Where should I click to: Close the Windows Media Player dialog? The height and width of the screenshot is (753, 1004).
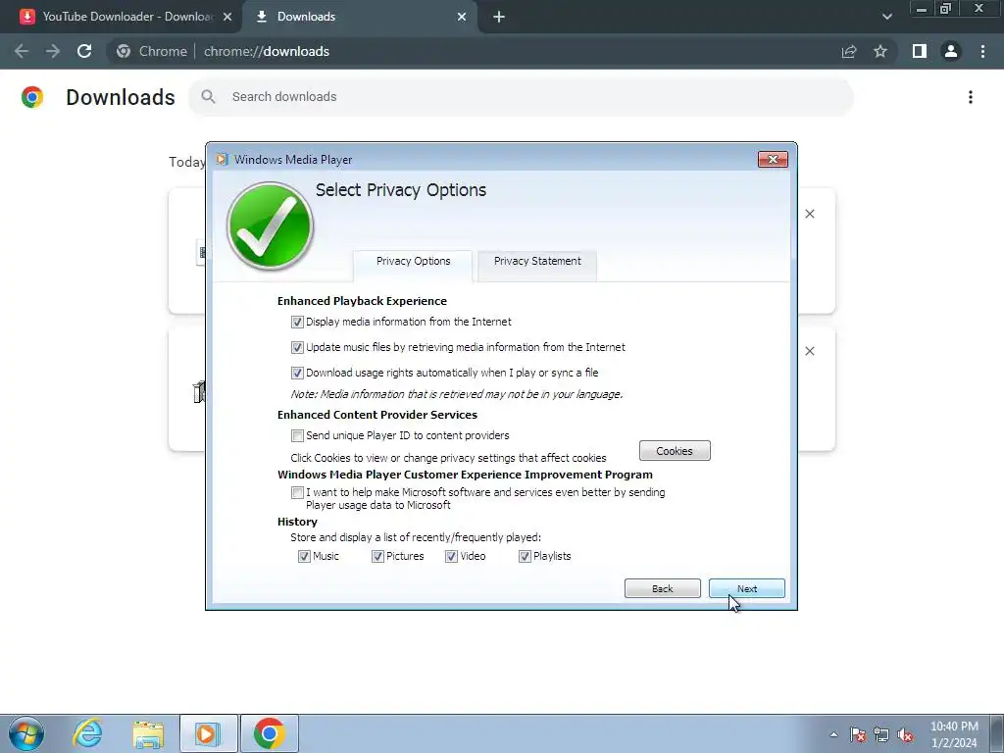(773, 160)
